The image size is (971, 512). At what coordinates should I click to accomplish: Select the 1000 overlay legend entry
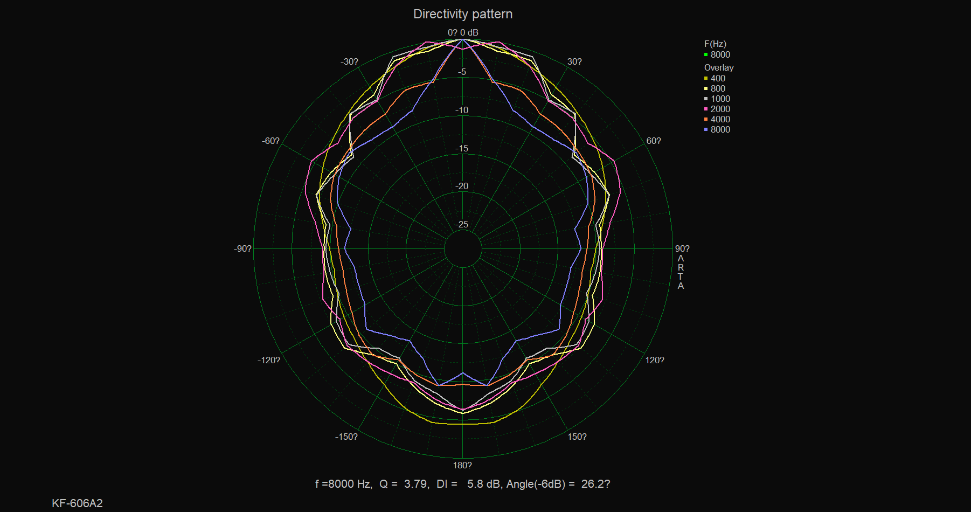click(x=717, y=99)
